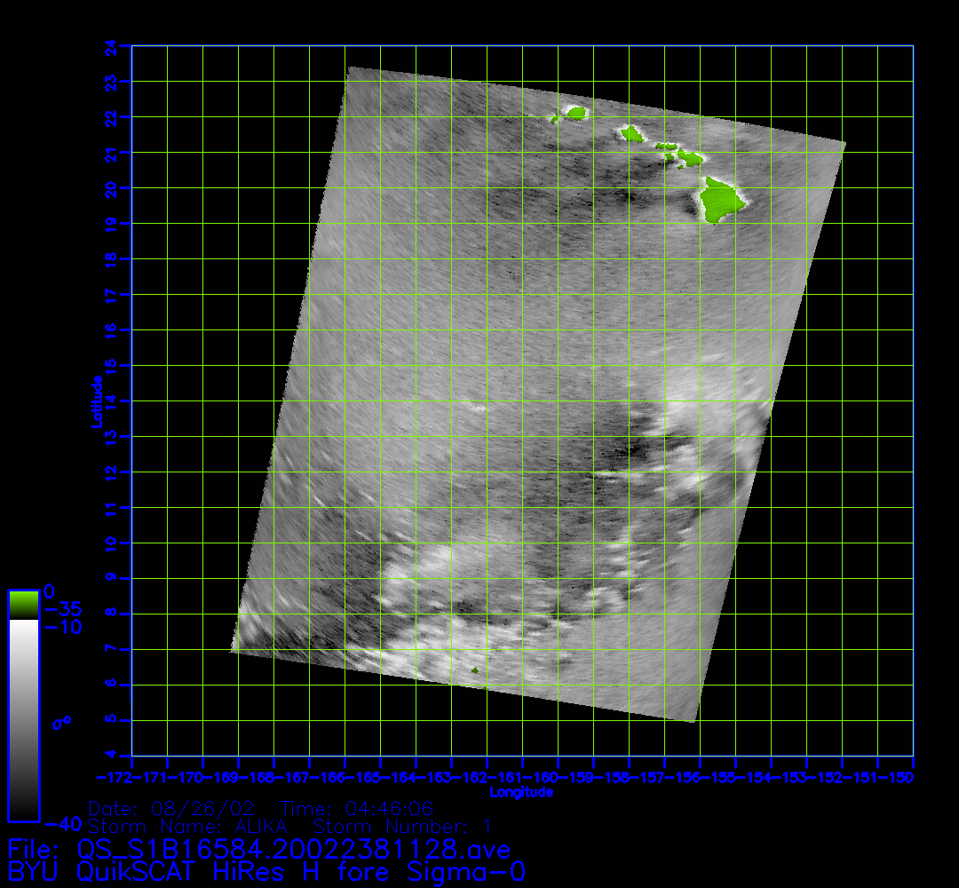959x888 pixels.
Task: Click the grayscale gradient in the color bar
Action: pos(23,719)
